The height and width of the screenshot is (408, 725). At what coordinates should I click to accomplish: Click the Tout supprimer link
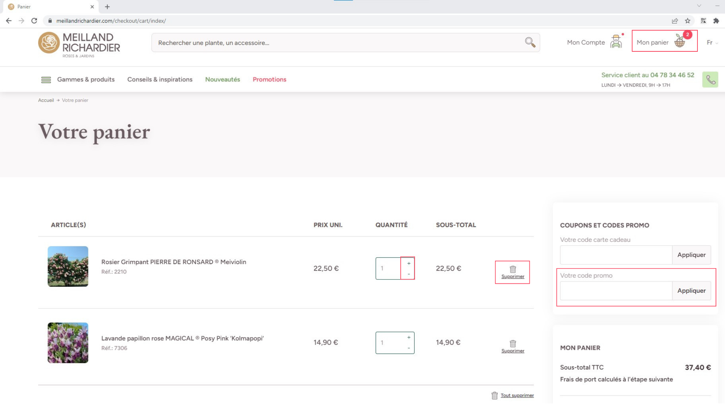[517, 396]
